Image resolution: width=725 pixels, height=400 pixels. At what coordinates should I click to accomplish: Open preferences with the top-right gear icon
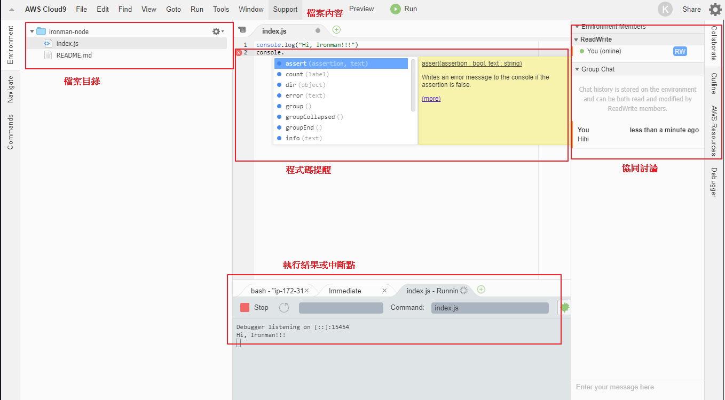click(x=715, y=9)
